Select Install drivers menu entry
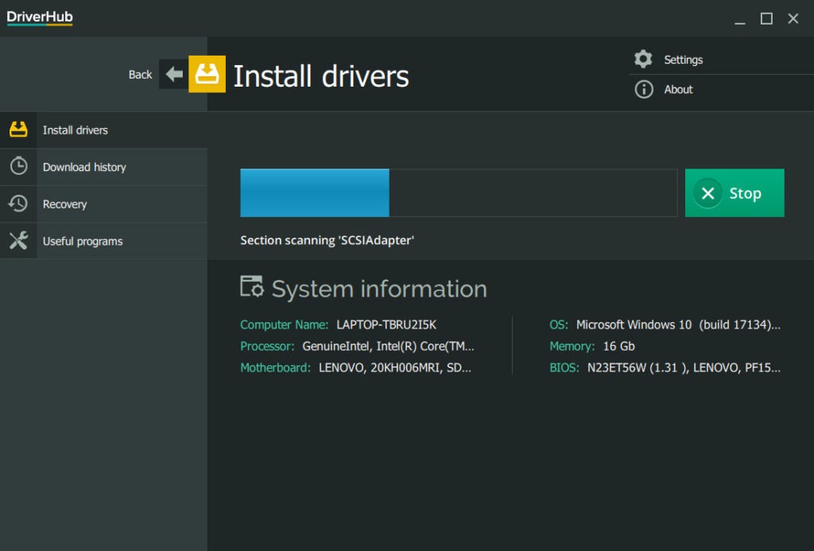Image resolution: width=814 pixels, height=551 pixels. [104, 130]
